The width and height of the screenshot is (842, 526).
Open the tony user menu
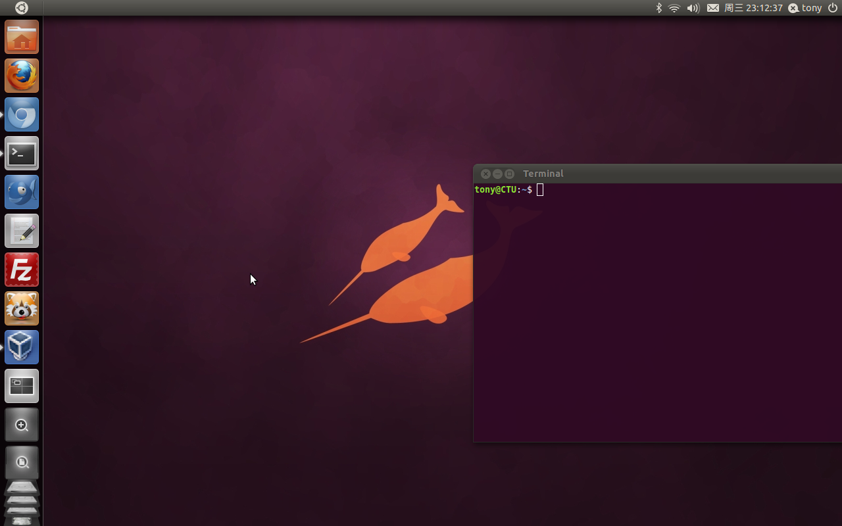[x=805, y=8]
